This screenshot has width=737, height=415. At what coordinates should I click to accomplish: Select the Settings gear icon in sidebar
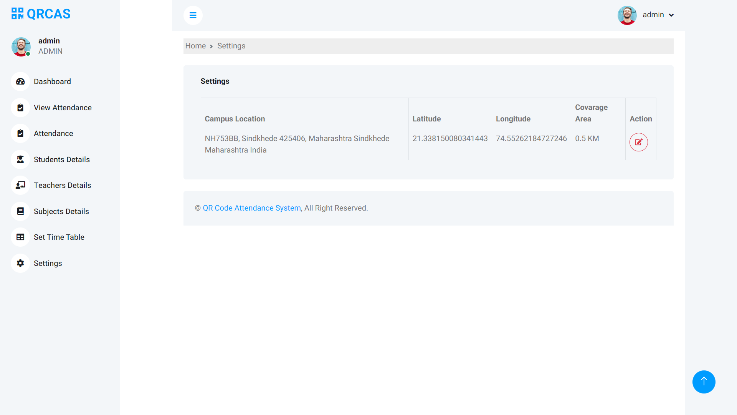tap(20, 263)
